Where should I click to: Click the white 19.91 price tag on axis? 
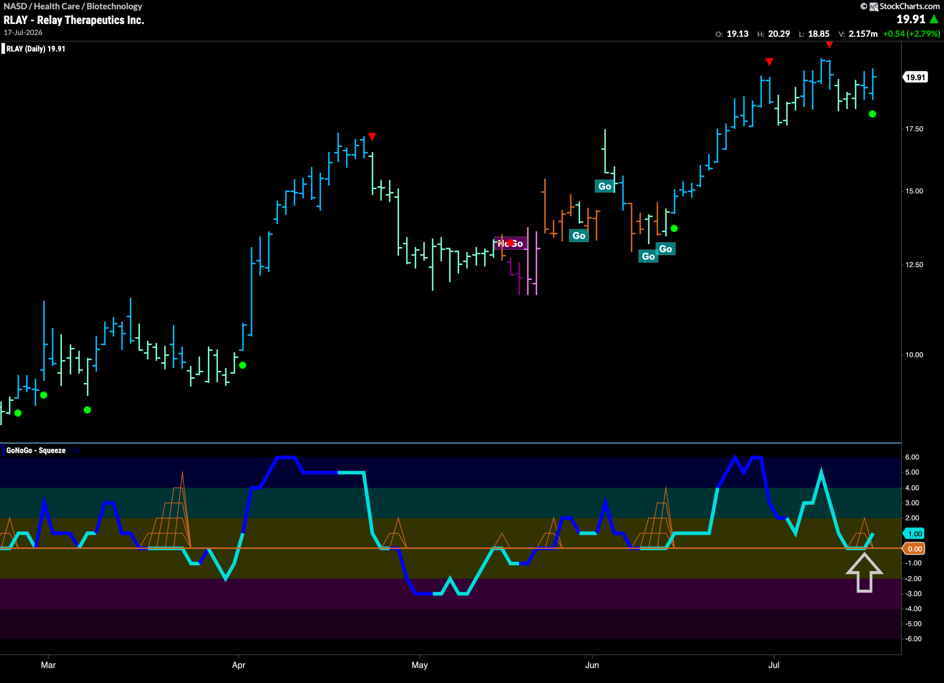point(915,77)
